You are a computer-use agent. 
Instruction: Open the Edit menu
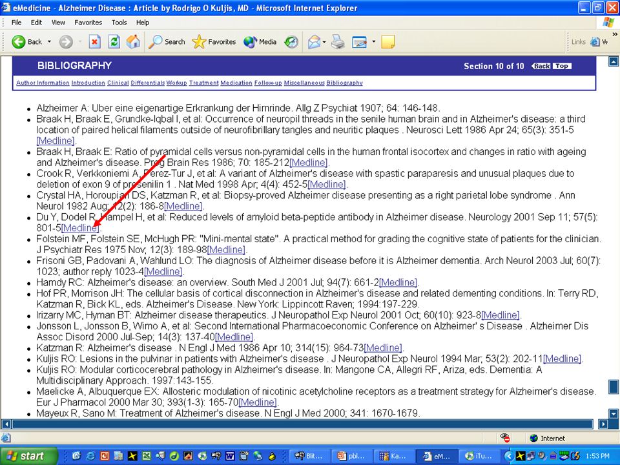click(x=36, y=23)
